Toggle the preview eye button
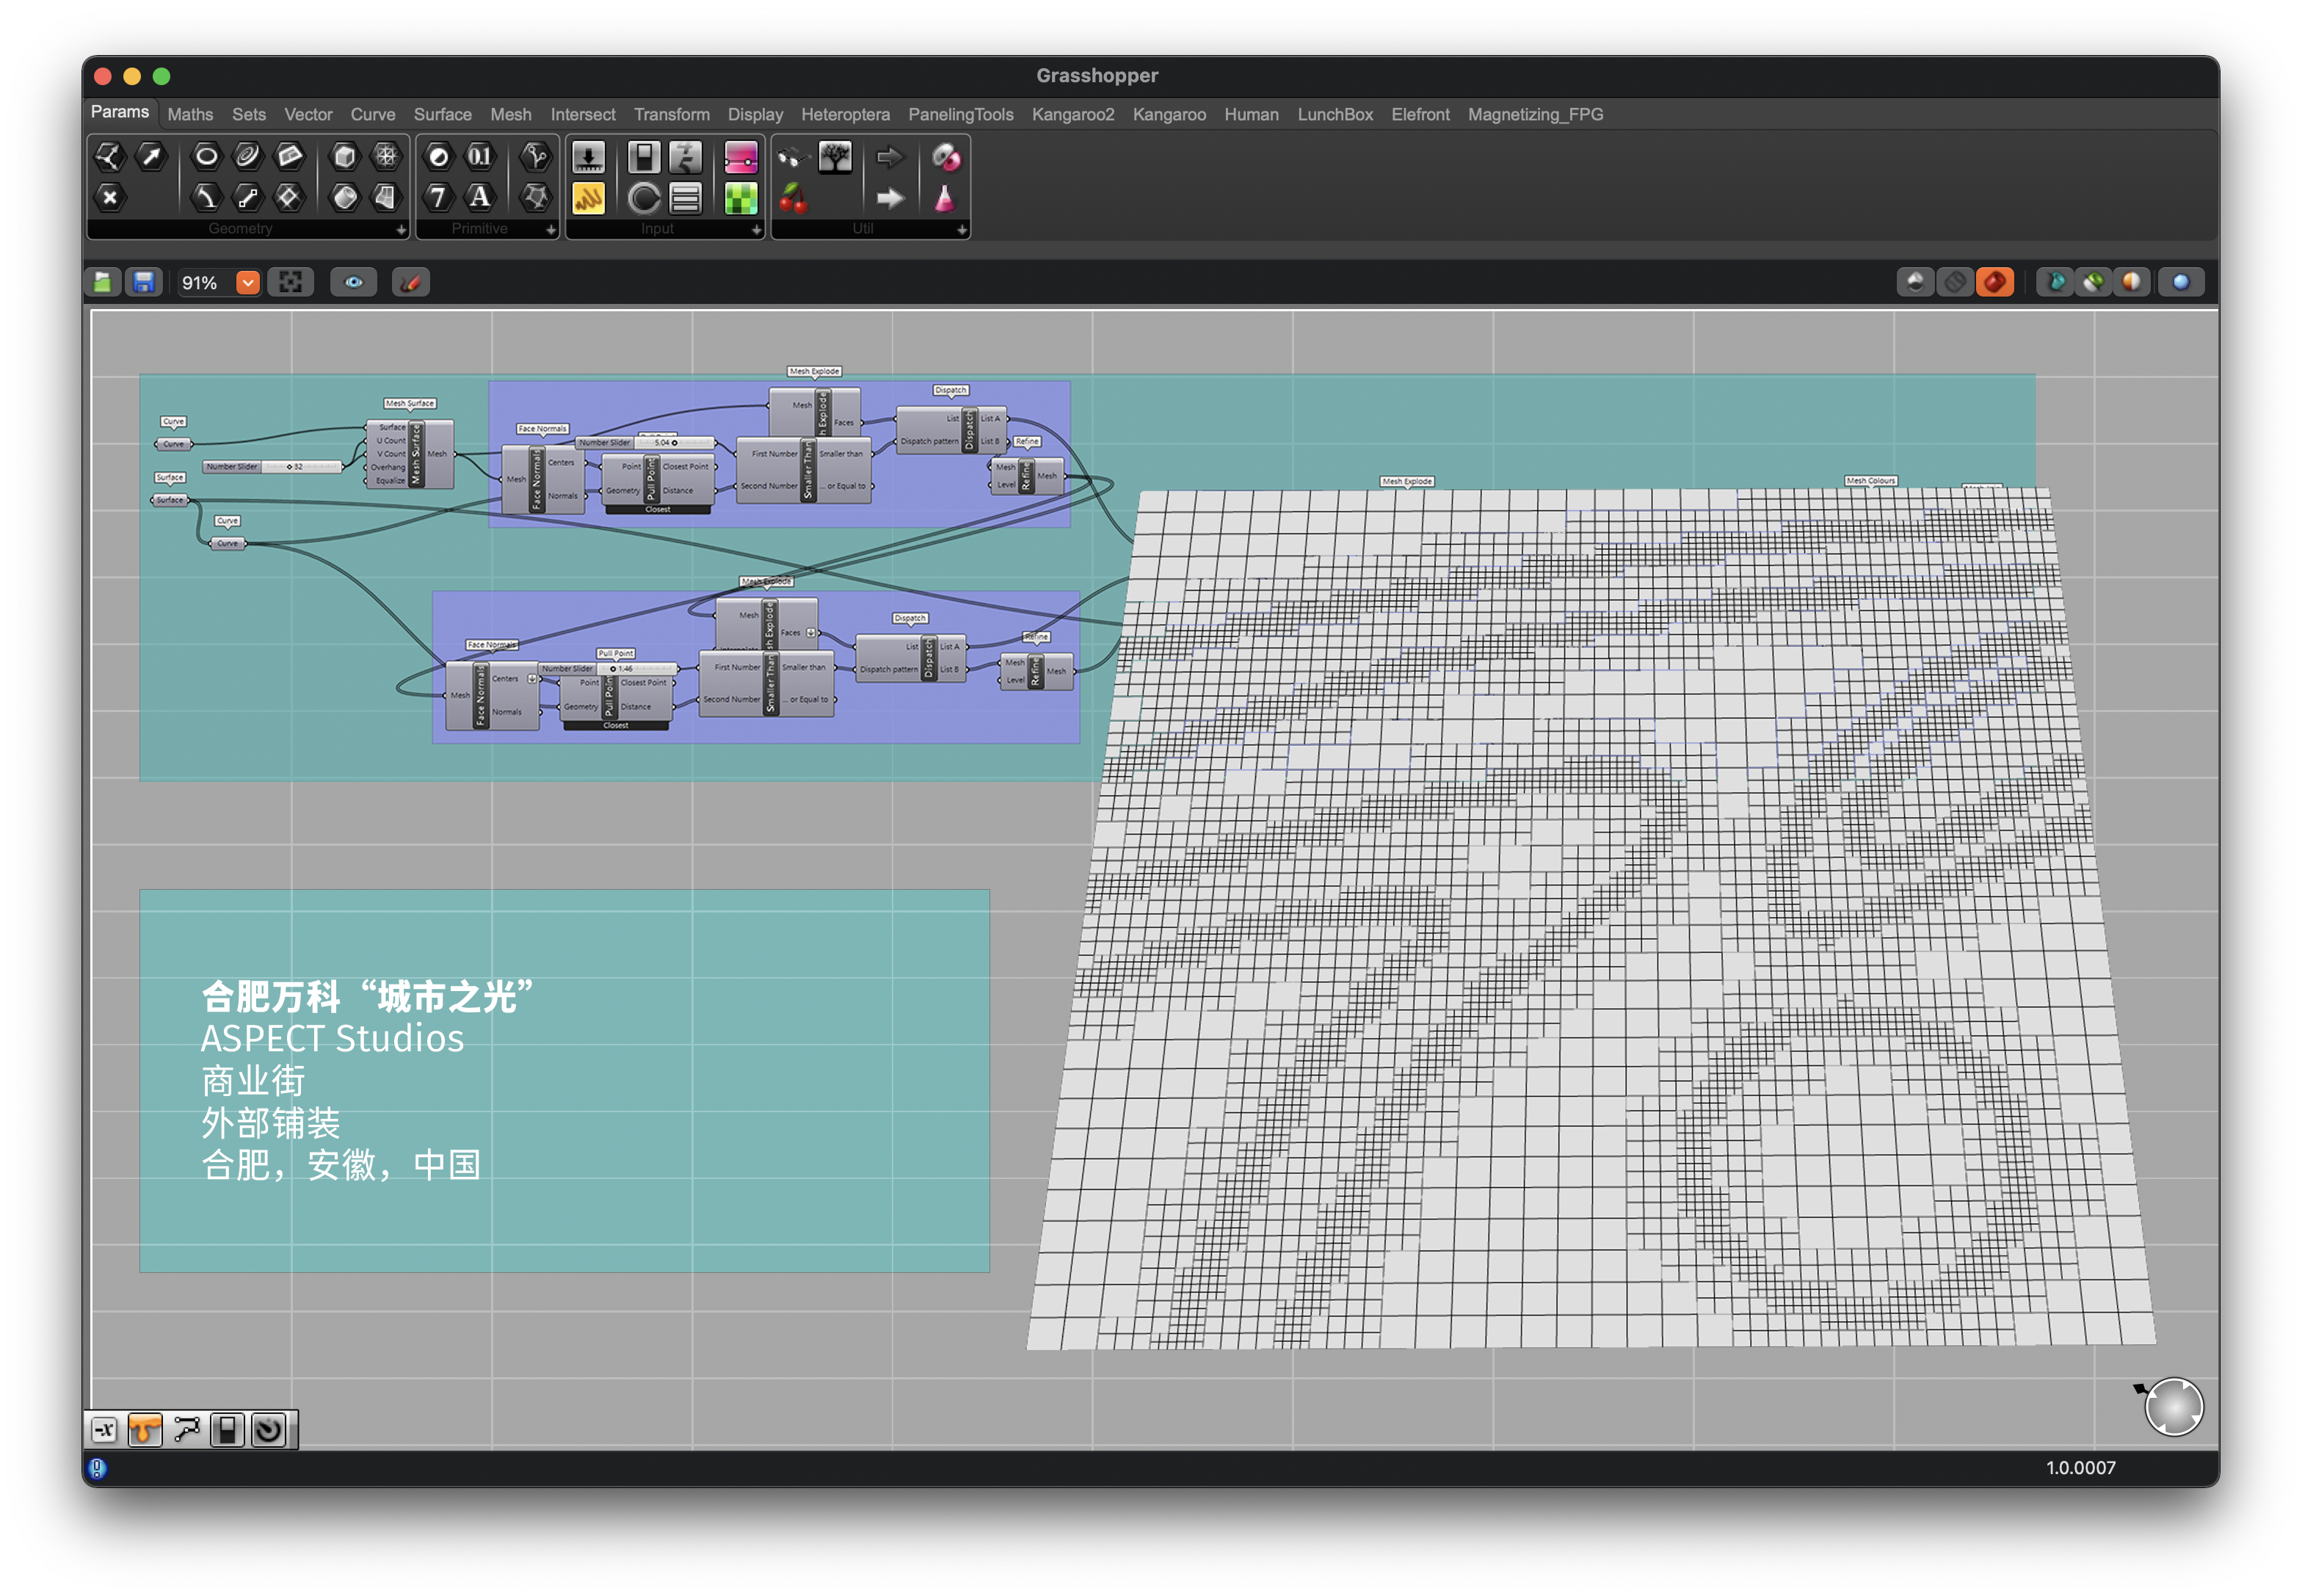 (x=354, y=283)
